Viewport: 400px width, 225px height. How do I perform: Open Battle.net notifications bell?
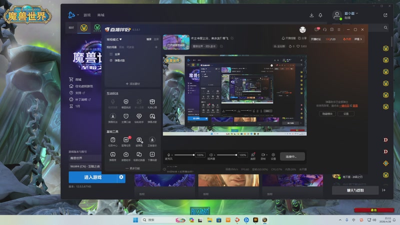tap(320, 15)
